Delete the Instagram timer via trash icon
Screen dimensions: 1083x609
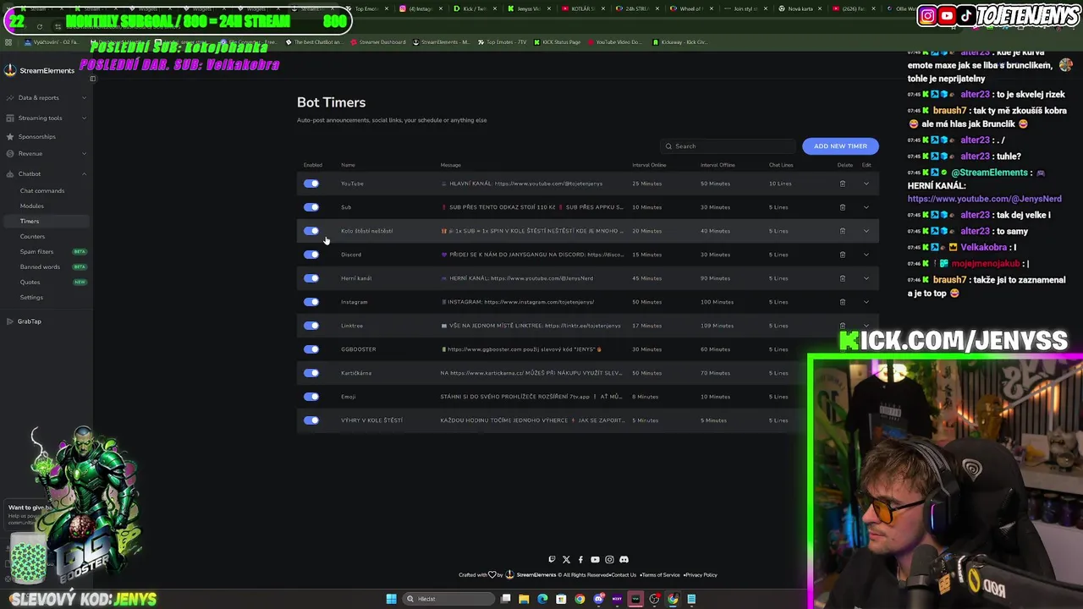pos(842,302)
